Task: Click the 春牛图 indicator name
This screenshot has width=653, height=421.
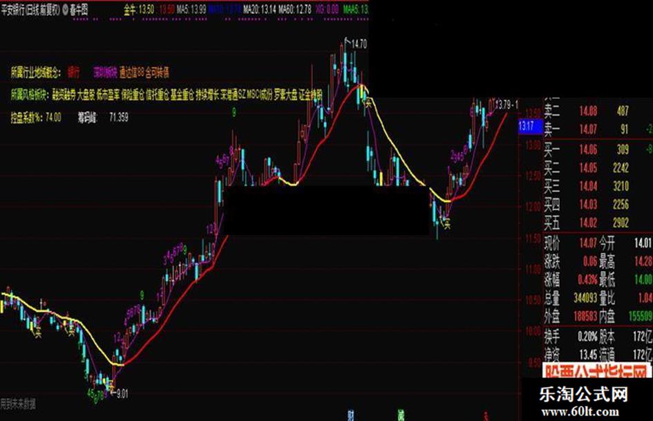Action: tap(79, 10)
